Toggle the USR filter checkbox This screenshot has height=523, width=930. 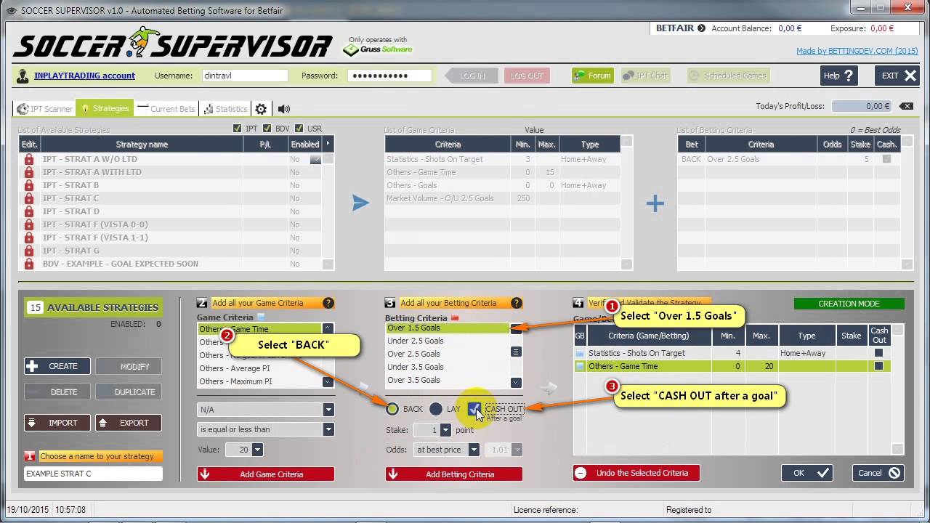pyautogui.click(x=298, y=129)
